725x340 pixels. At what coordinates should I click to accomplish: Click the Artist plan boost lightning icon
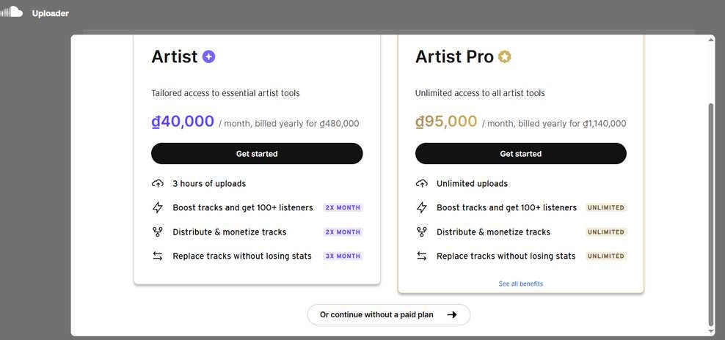tap(157, 207)
